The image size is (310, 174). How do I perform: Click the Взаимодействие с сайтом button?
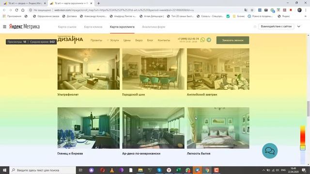(276, 27)
